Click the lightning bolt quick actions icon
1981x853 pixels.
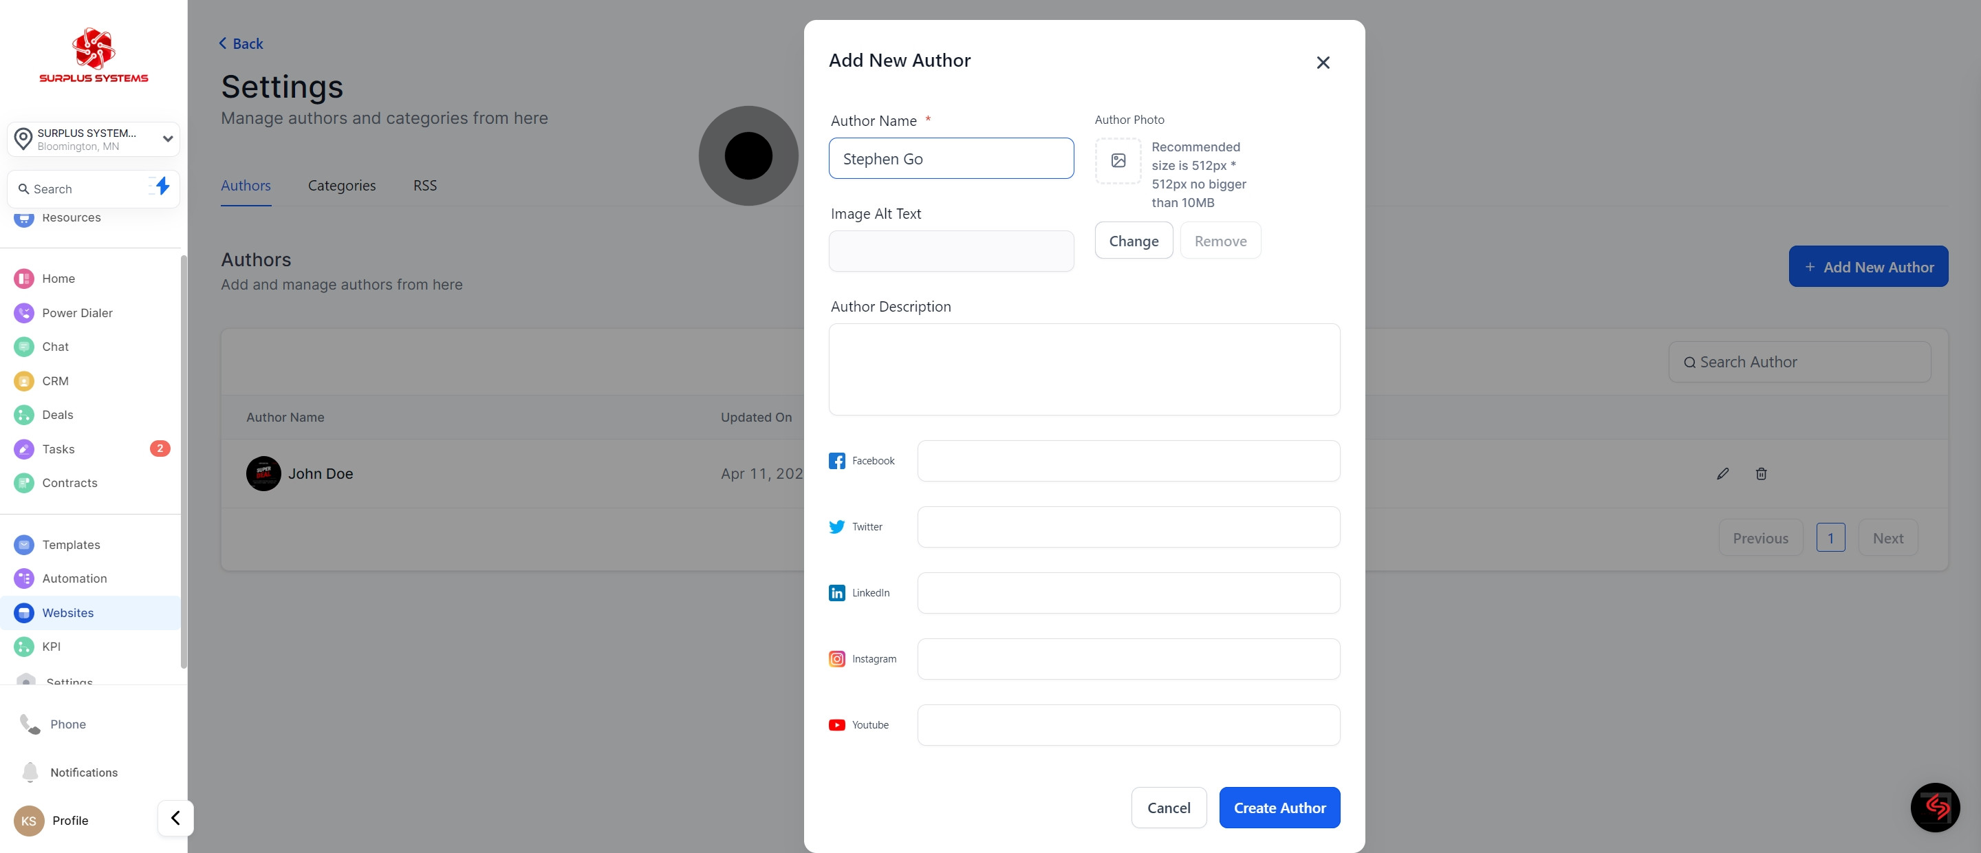162,186
